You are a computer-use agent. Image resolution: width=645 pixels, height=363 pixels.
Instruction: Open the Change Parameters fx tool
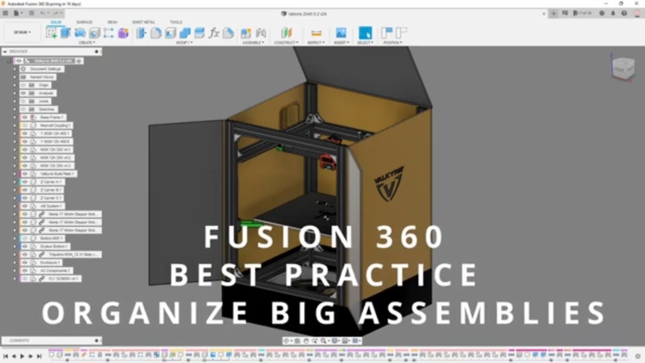214,33
